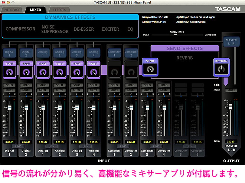The width and height of the screenshot is (245, 183).
Task: Click the 'Sample Width: 24bit' text
Action: 154,22
